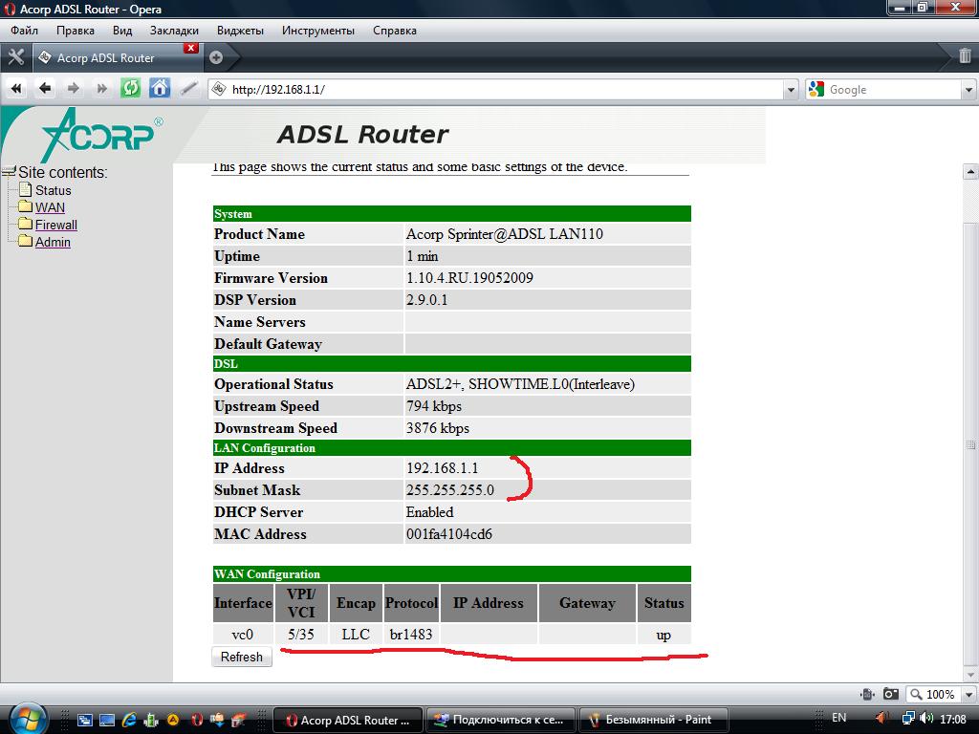
Task: Click the wand password manager icon
Action: point(189,89)
